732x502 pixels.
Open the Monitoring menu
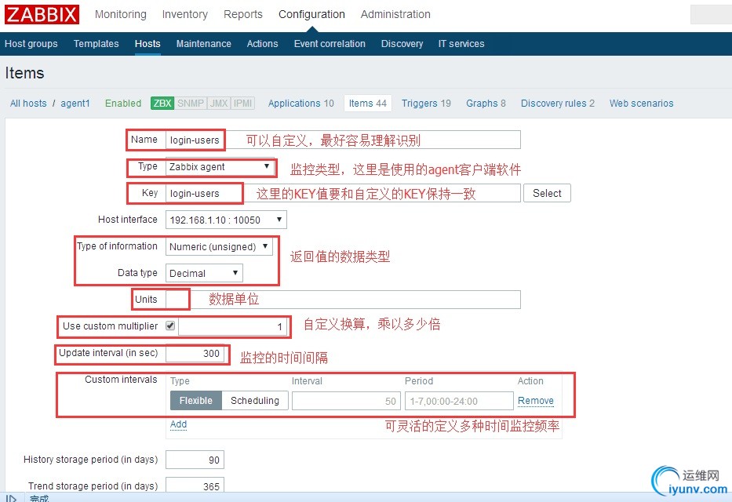point(121,14)
